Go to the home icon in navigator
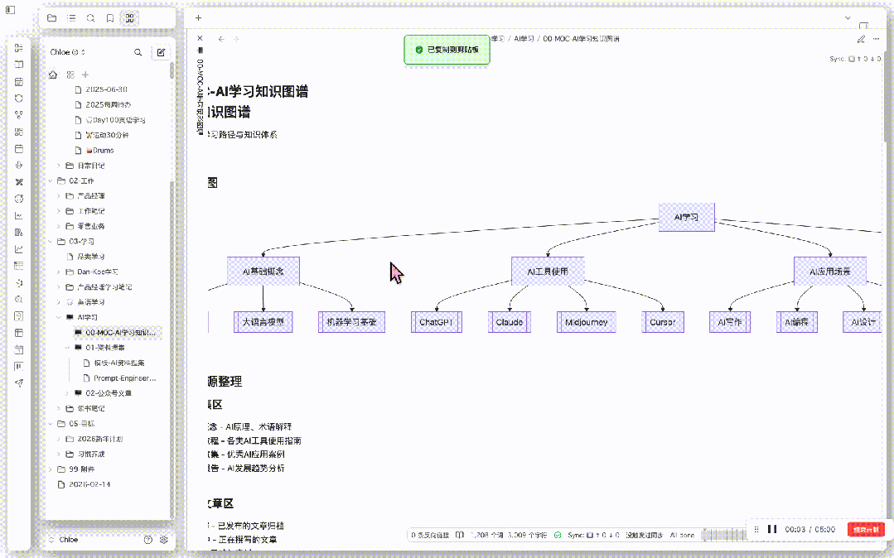Image resolution: width=894 pixels, height=558 pixels. click(53, 75)
